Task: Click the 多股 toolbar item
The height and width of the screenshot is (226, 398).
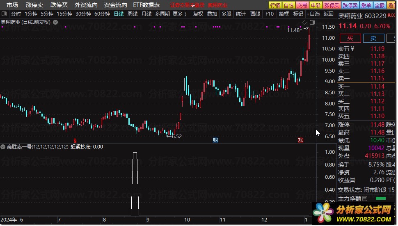Action: click(x=226, y=14)
